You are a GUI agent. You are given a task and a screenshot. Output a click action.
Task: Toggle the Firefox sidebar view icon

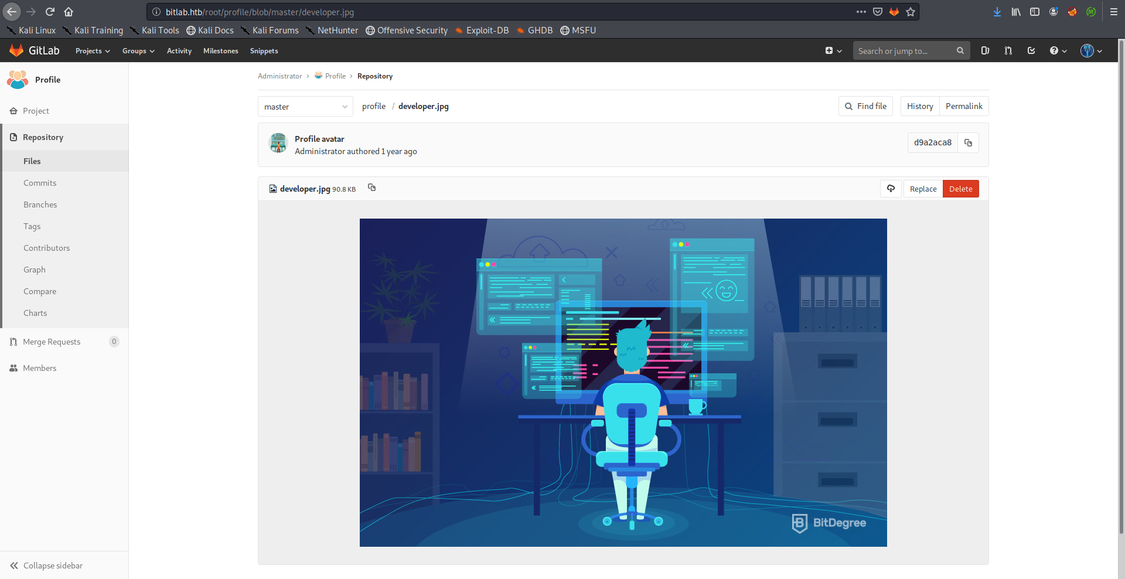[x=1035, y=12]
